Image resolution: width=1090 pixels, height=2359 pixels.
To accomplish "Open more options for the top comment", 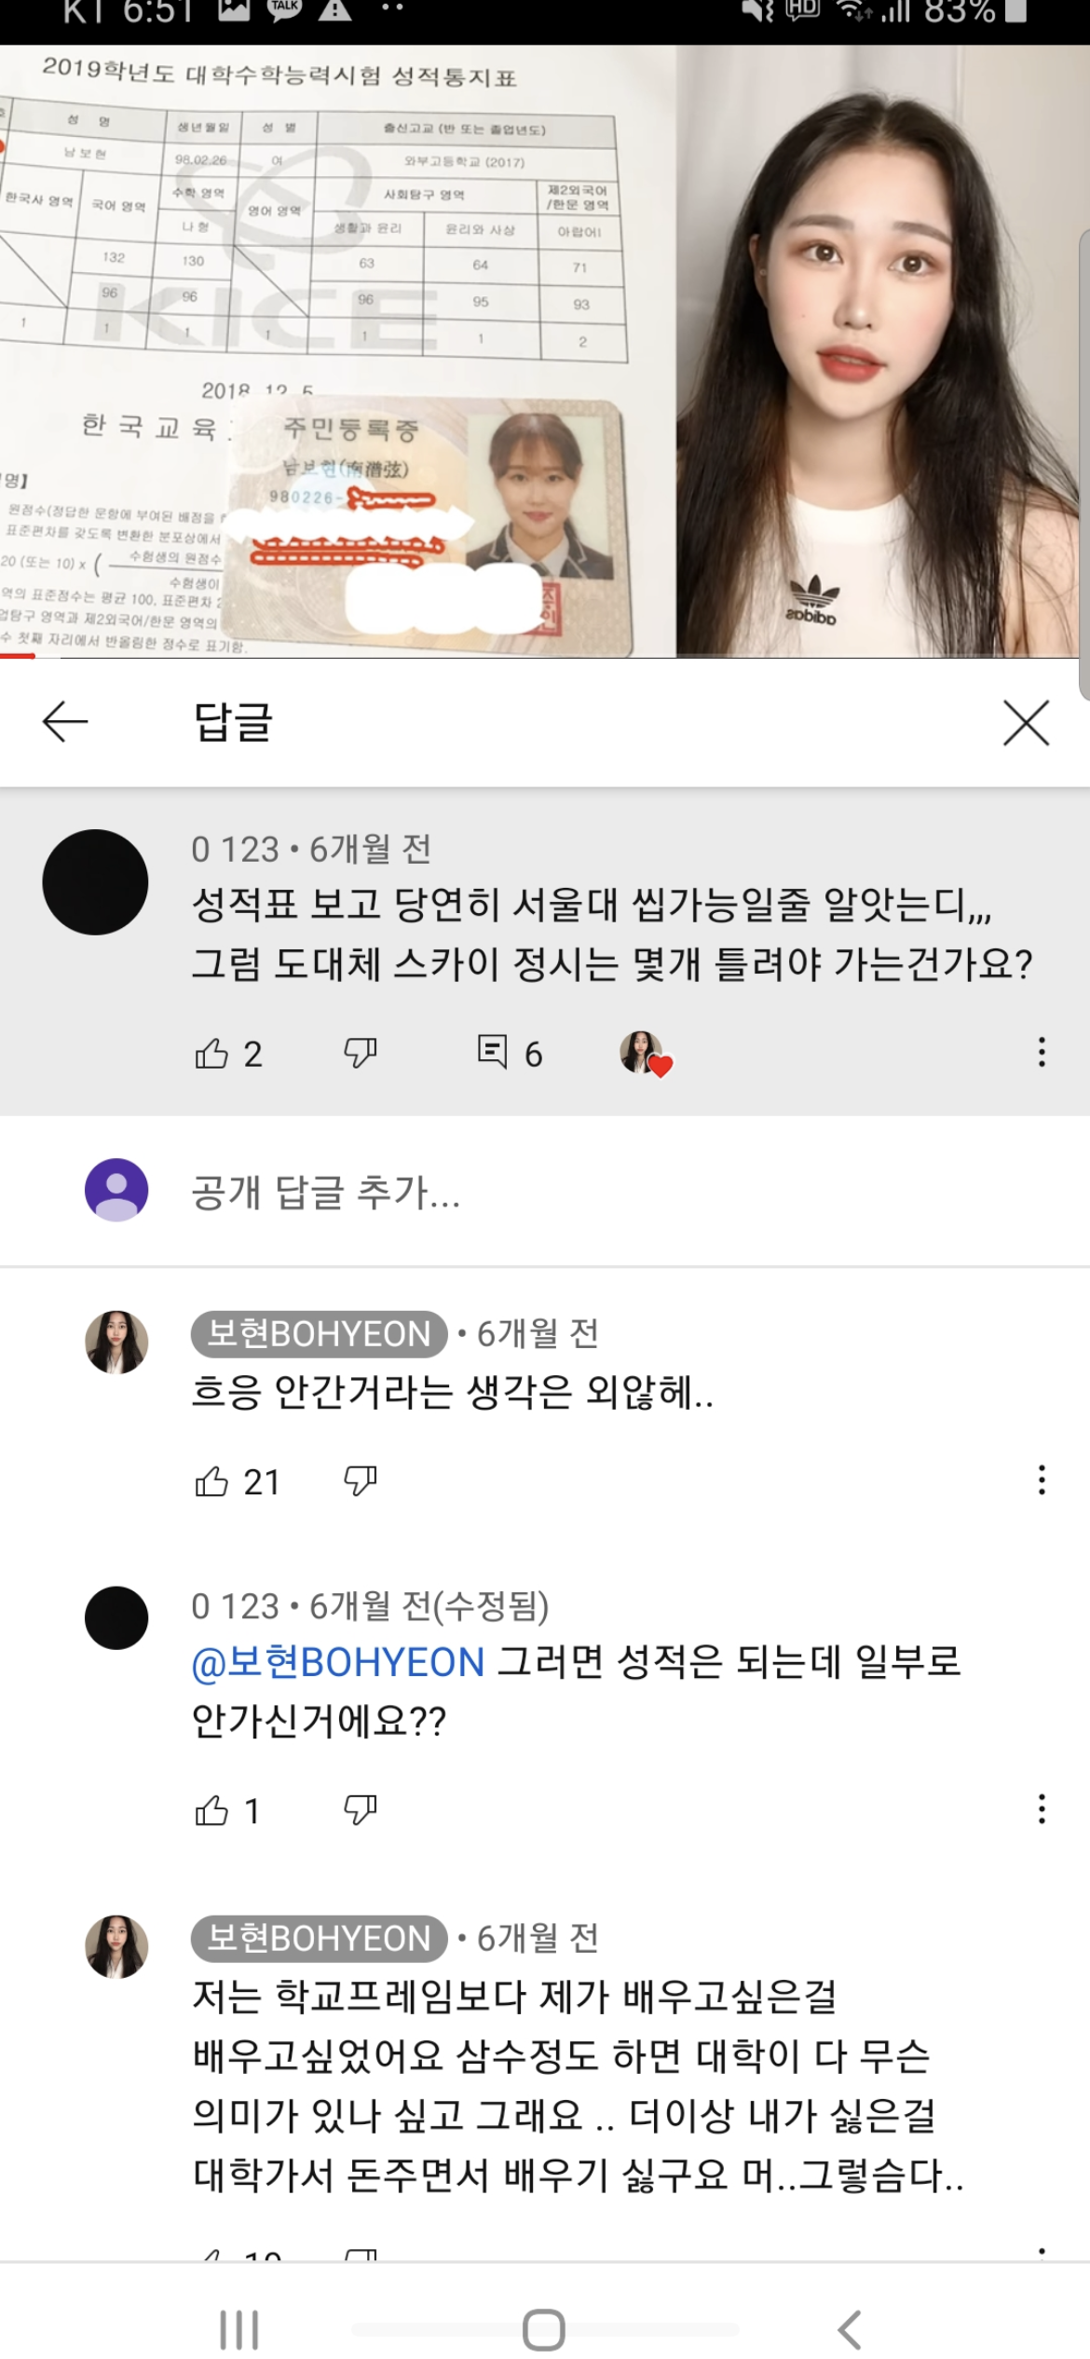I will [x=1042, y=1052].
